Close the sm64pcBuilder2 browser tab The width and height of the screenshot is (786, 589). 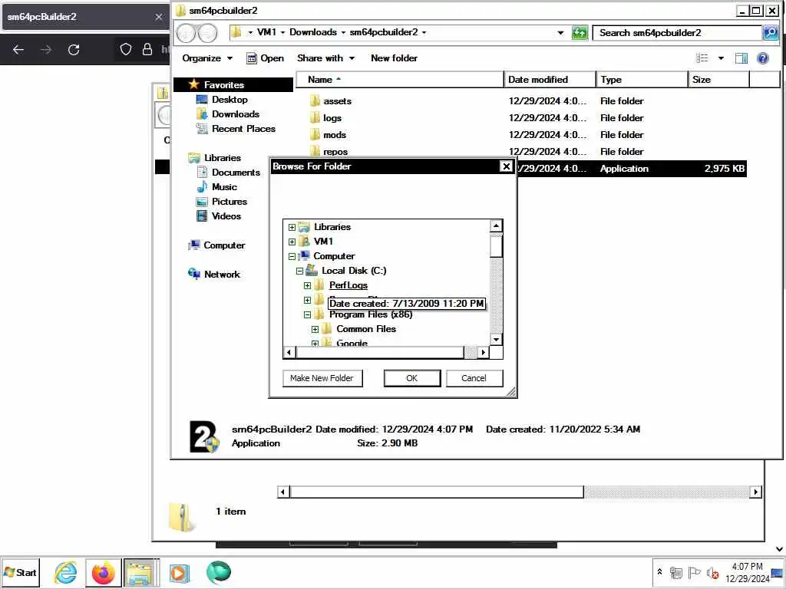pos(159,17)
